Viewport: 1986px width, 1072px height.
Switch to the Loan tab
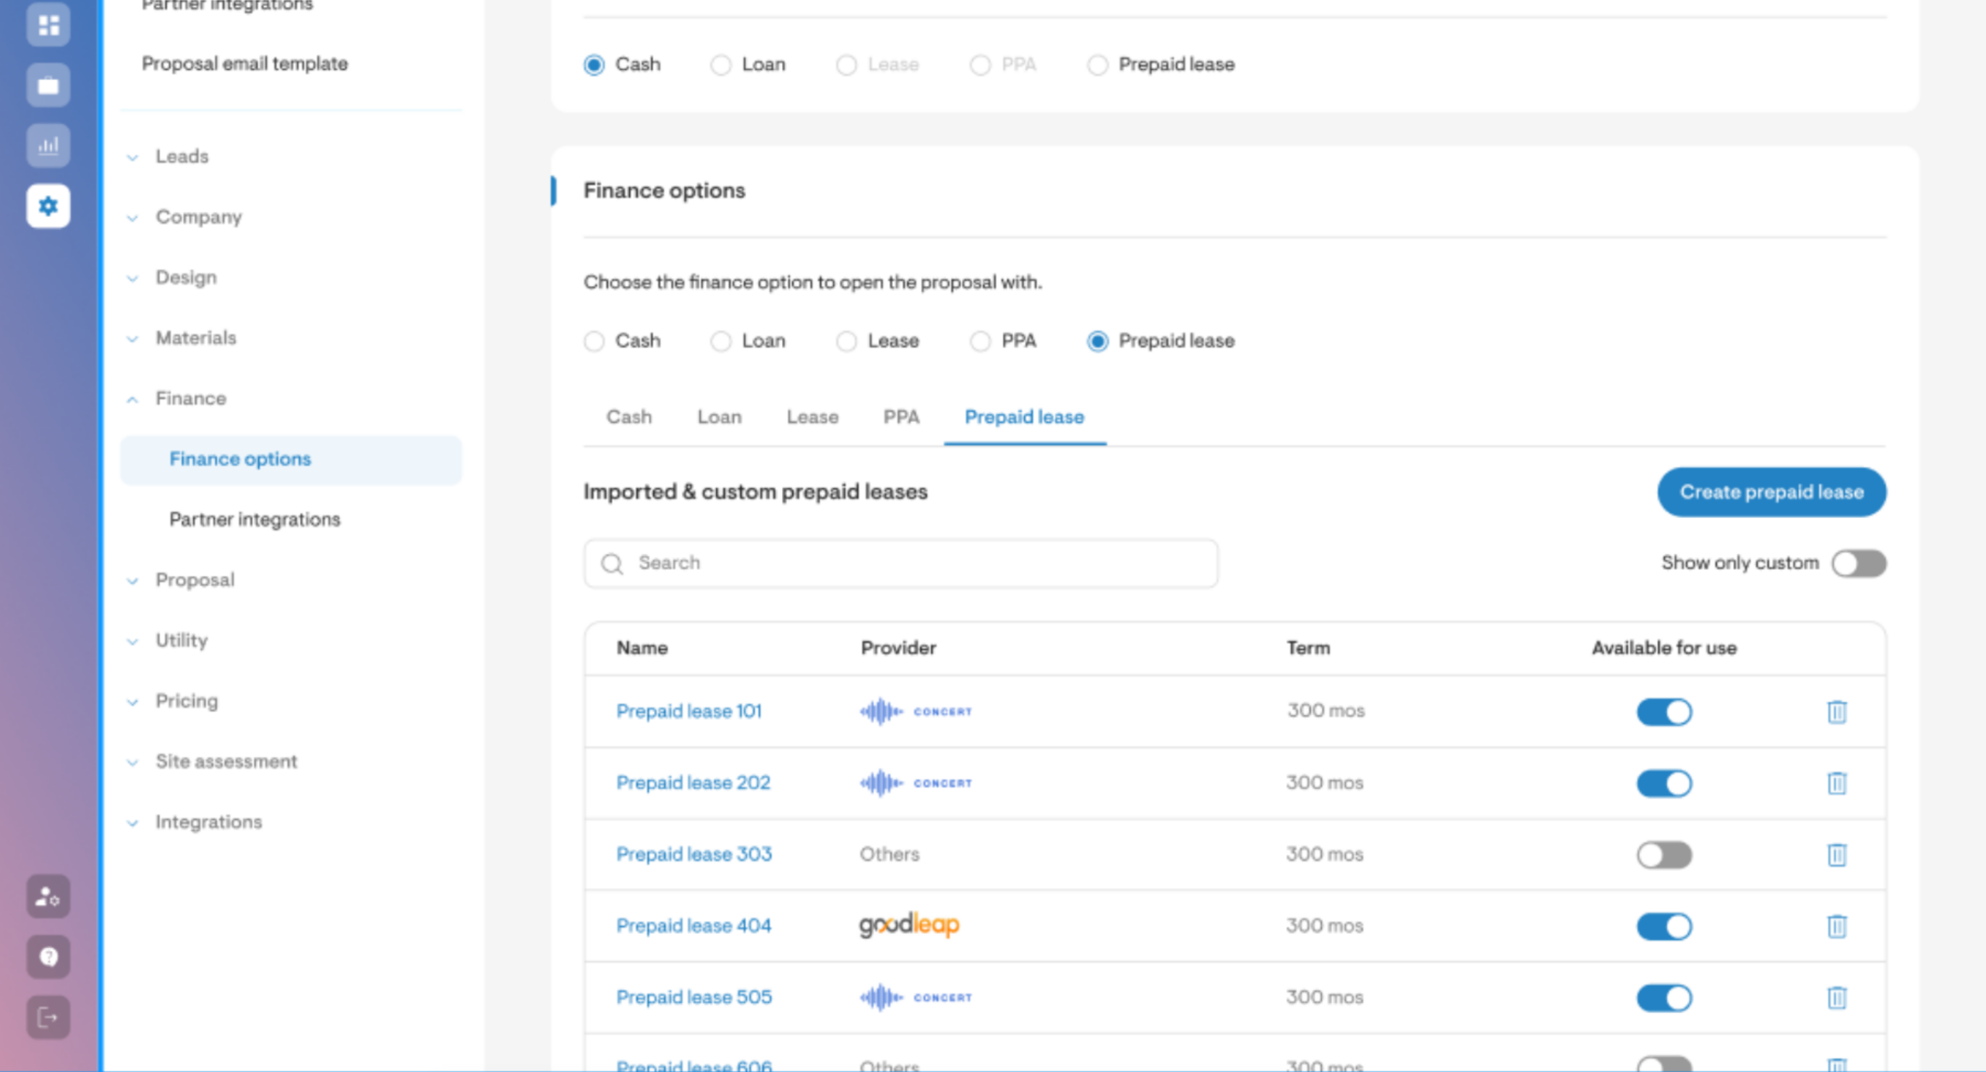pos(719,417)
